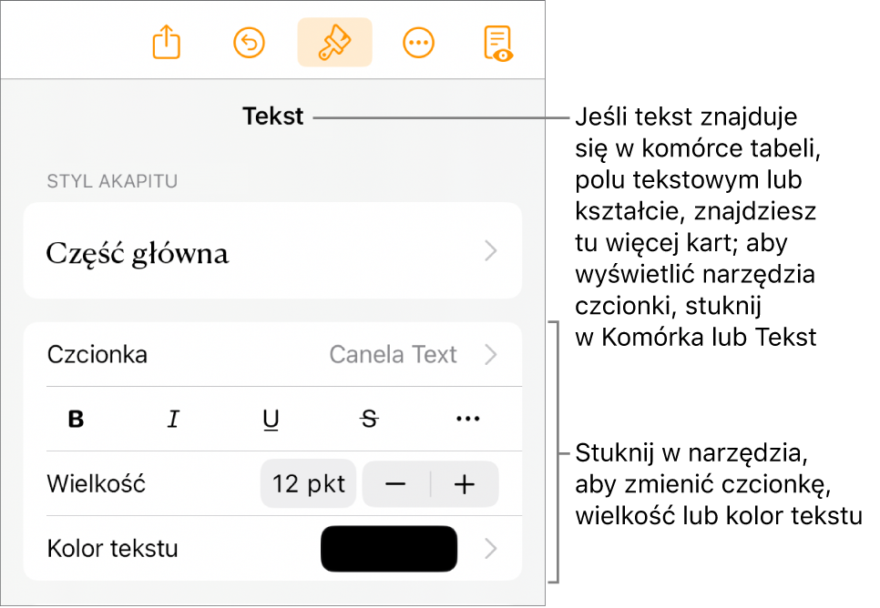880x608 pixels.
Task: Tap the black text color swatch
Action: [x=389, y=549]
